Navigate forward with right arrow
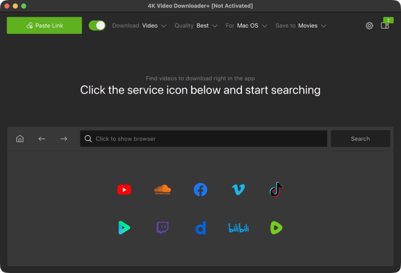 click(64, 139)
